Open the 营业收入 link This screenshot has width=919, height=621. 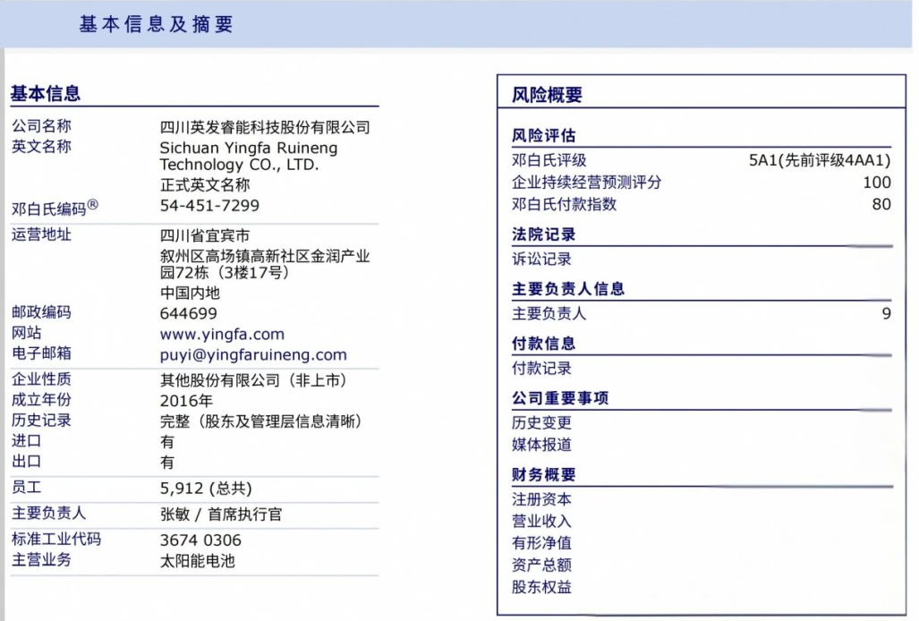coord(541,521)
